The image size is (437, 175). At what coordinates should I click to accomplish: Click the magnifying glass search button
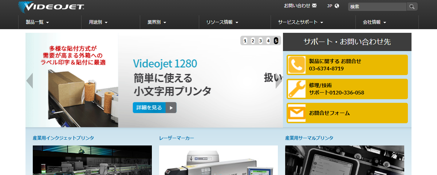coord(412,7)
